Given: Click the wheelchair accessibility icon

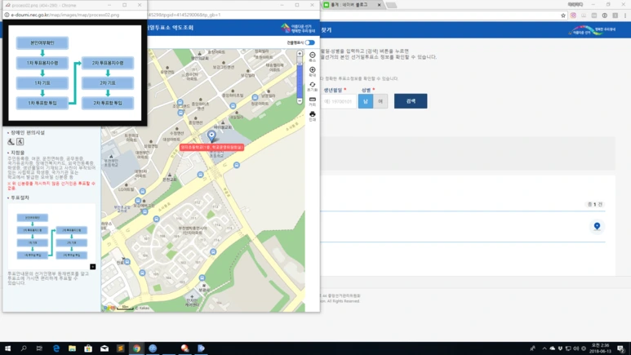Looking at the screenshot, I should (11, 141).
